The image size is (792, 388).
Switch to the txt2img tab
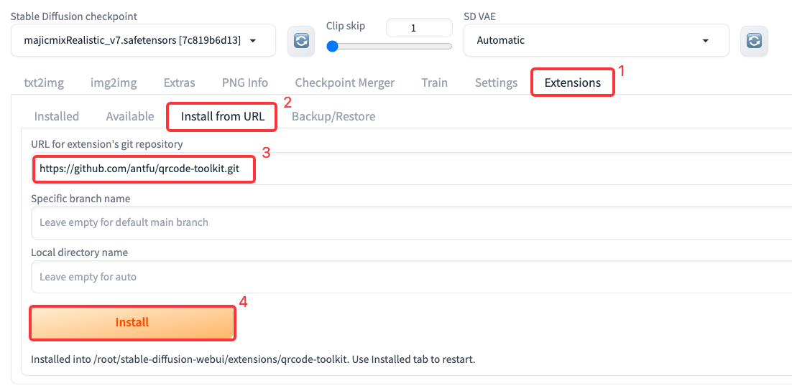point(44,82)
